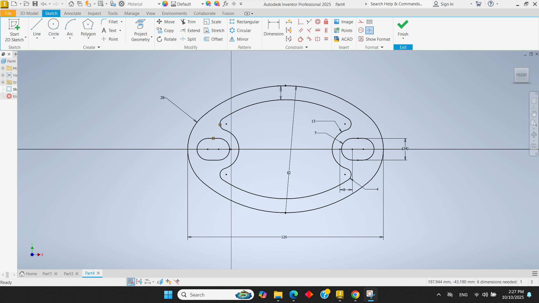
Task: Choose the Polygon tool
Action: pos(88,27)
